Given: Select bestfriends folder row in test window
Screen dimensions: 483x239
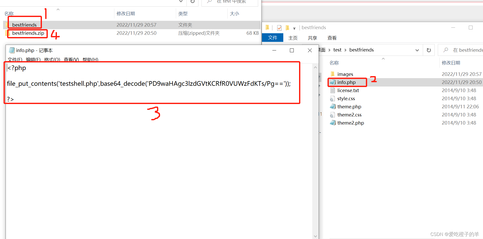Looking at the screenshot, I should [x=132, y=25].
